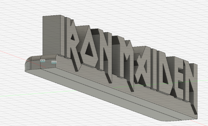Select the rigid joint icon nearest the rounded base end

(x=43, y=61)
